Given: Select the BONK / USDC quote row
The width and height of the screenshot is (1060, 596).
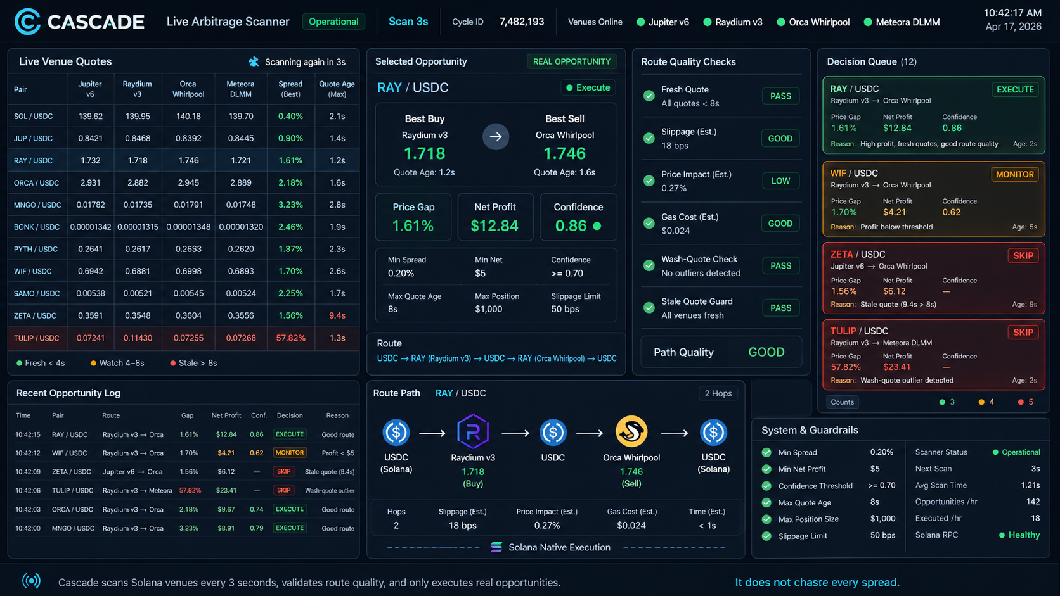Looking at the screenshot, I should point(183,227).
